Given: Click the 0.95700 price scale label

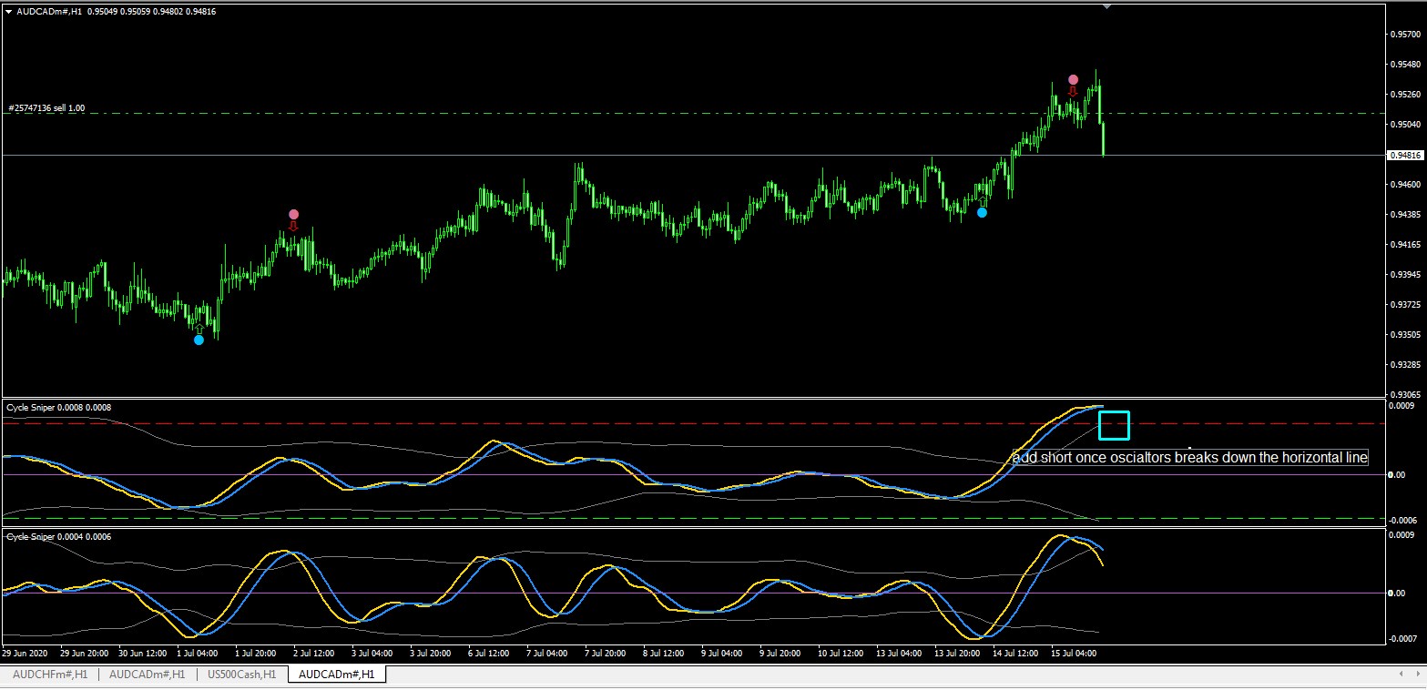Looking at the screenshot, I should (x=1404, y=35).
